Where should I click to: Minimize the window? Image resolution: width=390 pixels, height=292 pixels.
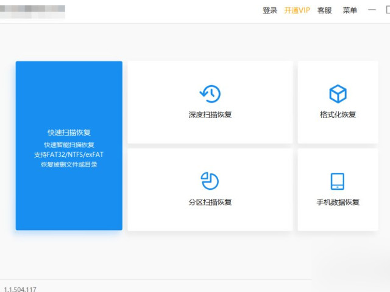pyautogui.click(x=372, y=10)
